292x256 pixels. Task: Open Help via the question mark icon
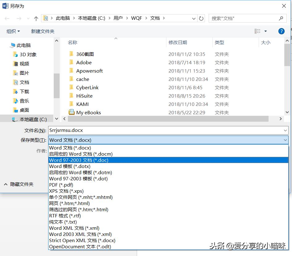coord(281,31)
